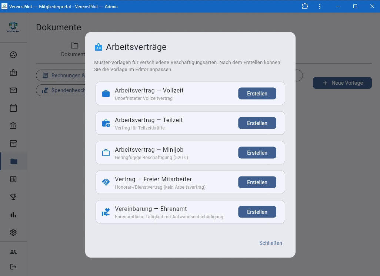Open the bar chart statistics icon

[x=13, y=214]
